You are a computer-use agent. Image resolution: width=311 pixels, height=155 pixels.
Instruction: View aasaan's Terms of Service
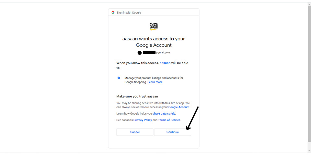point(169,120)
